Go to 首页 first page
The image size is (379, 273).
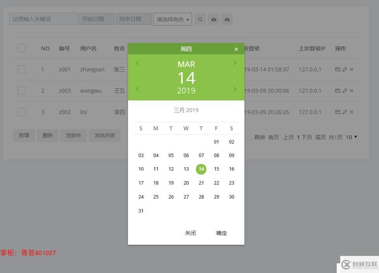tap(273, 137)
